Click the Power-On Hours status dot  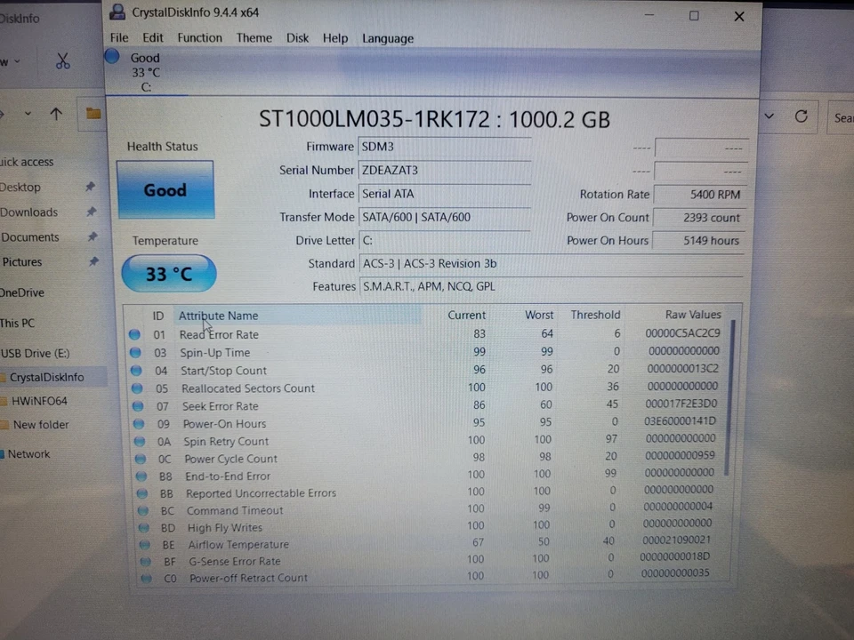139,424
